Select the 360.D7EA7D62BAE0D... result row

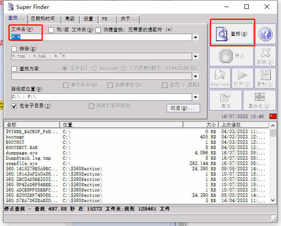(x=137, y=200)
